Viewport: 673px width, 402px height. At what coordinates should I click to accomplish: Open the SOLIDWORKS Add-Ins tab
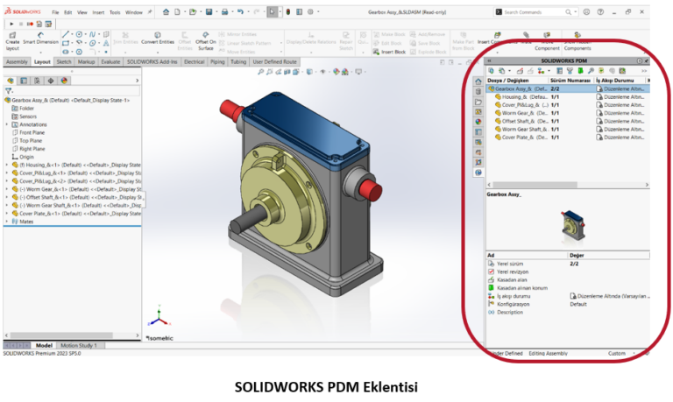point(153,62)
